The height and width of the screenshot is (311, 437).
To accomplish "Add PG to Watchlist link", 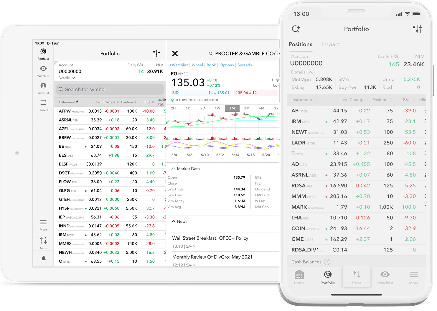I will [179, 65].
